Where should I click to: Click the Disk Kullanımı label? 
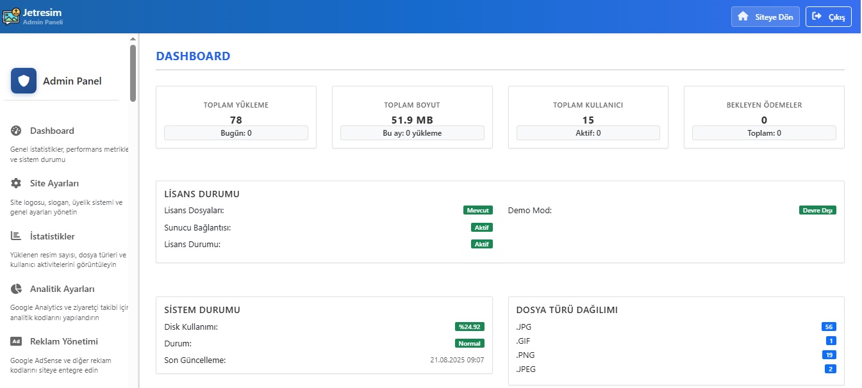[191, 327]
